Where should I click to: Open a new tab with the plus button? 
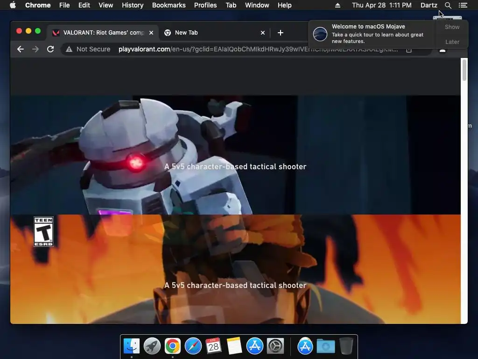281,33
